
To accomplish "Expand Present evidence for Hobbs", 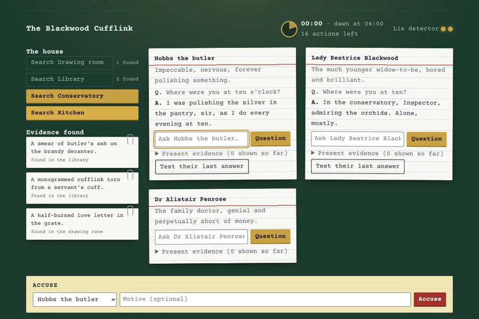I will 221,153.
